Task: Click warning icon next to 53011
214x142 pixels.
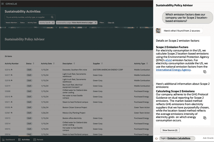Action: (x=12, y=102)
